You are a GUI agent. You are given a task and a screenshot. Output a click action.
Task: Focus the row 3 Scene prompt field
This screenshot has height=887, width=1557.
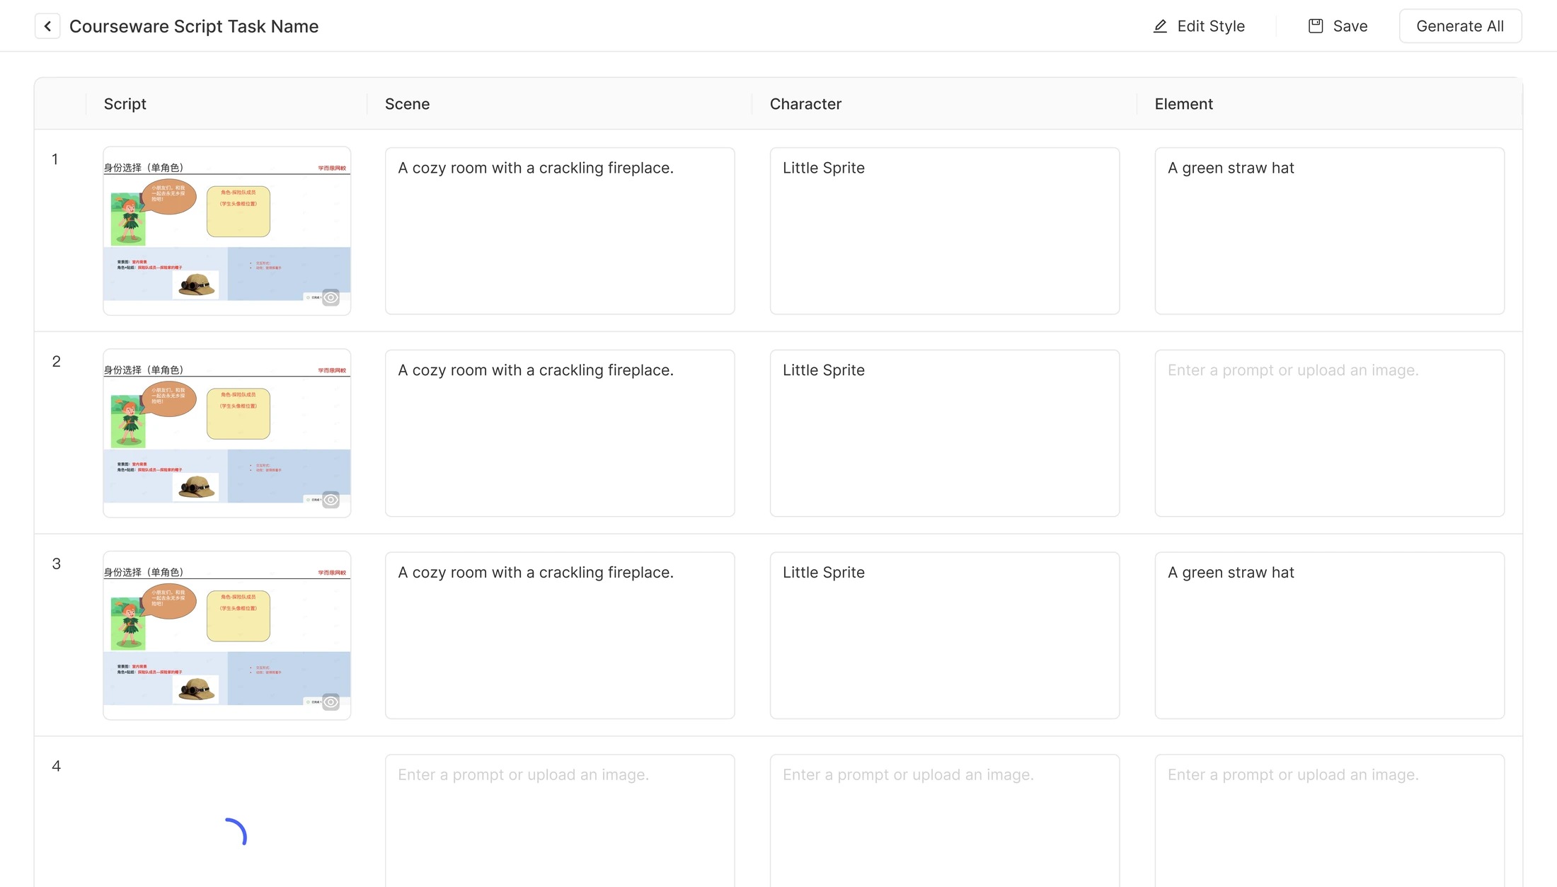coord(560,636)
